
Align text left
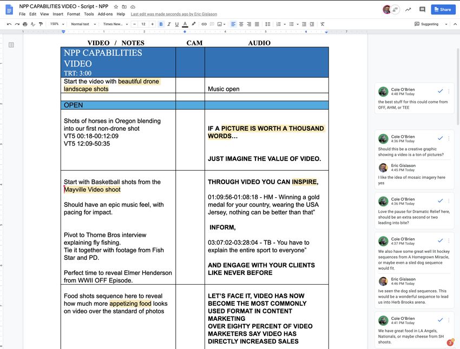tap(233, 24)
